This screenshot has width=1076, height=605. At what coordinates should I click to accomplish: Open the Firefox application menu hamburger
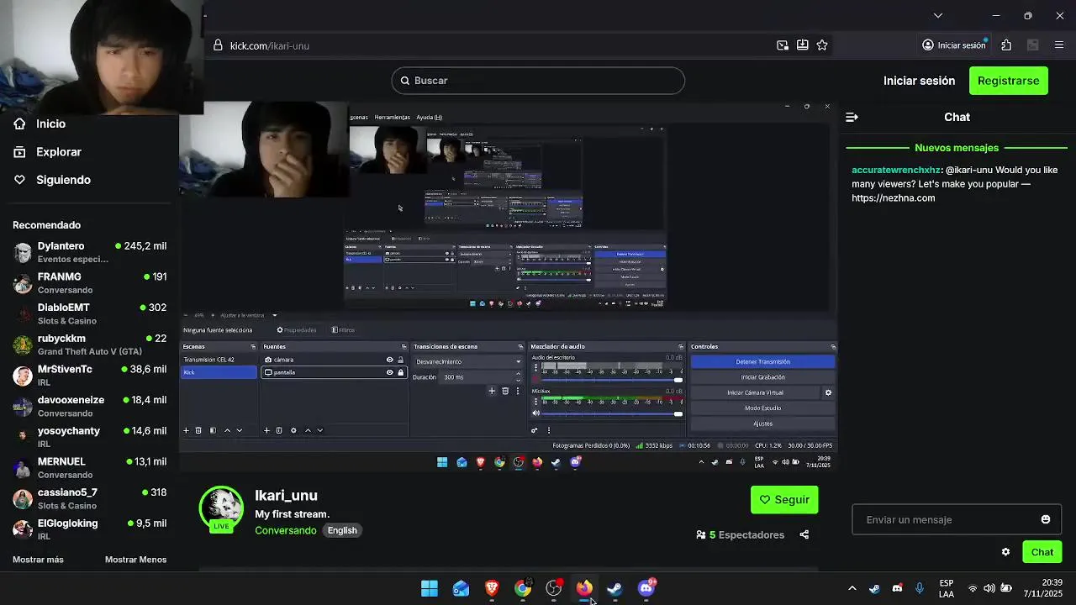click(1059, 45)
